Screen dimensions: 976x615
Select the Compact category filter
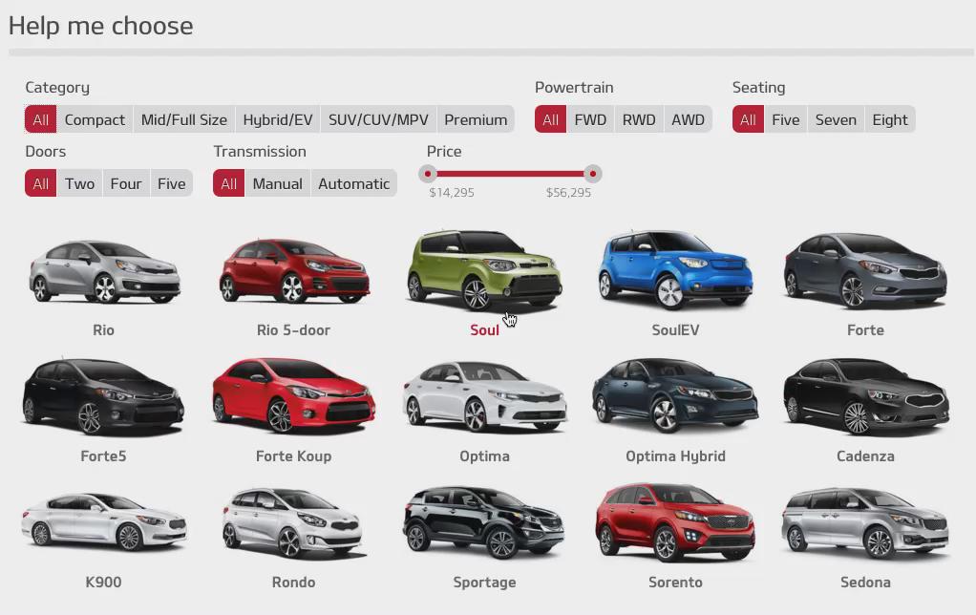coord(95,119)
